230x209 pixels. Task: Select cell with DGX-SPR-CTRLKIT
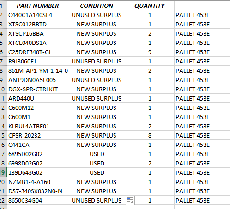click(38, 89)
